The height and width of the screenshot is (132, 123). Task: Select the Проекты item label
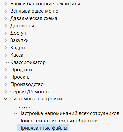(20, 77)
